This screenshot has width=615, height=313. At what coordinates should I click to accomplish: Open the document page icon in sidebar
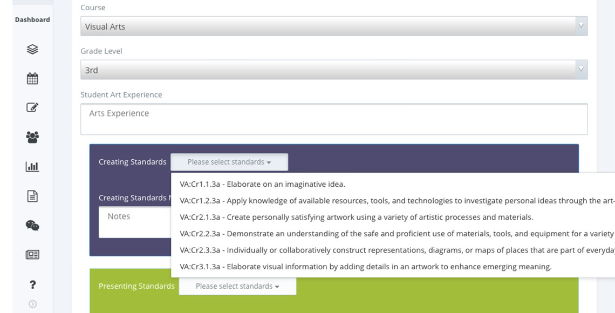click(x=32, y=196)
